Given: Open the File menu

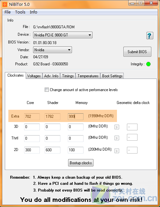Looking at the screenshot, I should tap(7, 12).
